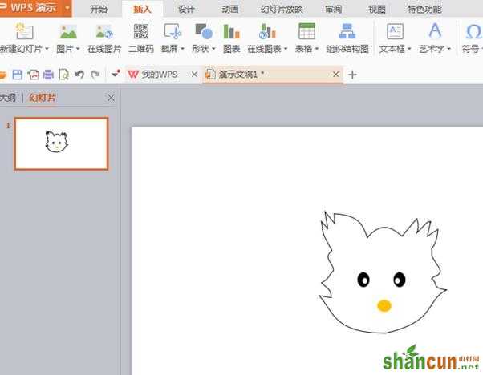Viewport: 483px width, 375px height.
Task: Save the presentation with floppy icon
Action: (x=18, y=75)
